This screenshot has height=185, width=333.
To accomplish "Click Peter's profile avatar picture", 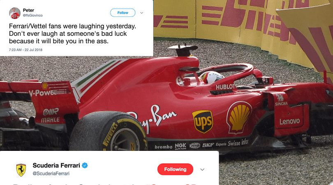I will [15, 13].
